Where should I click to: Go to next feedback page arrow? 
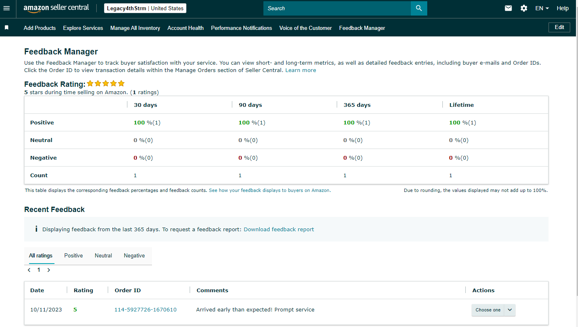49,270
